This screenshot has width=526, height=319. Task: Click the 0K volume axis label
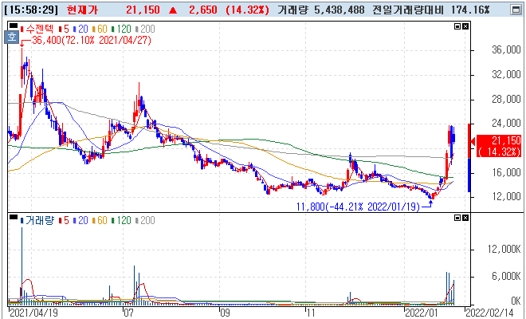pos(516,301)
